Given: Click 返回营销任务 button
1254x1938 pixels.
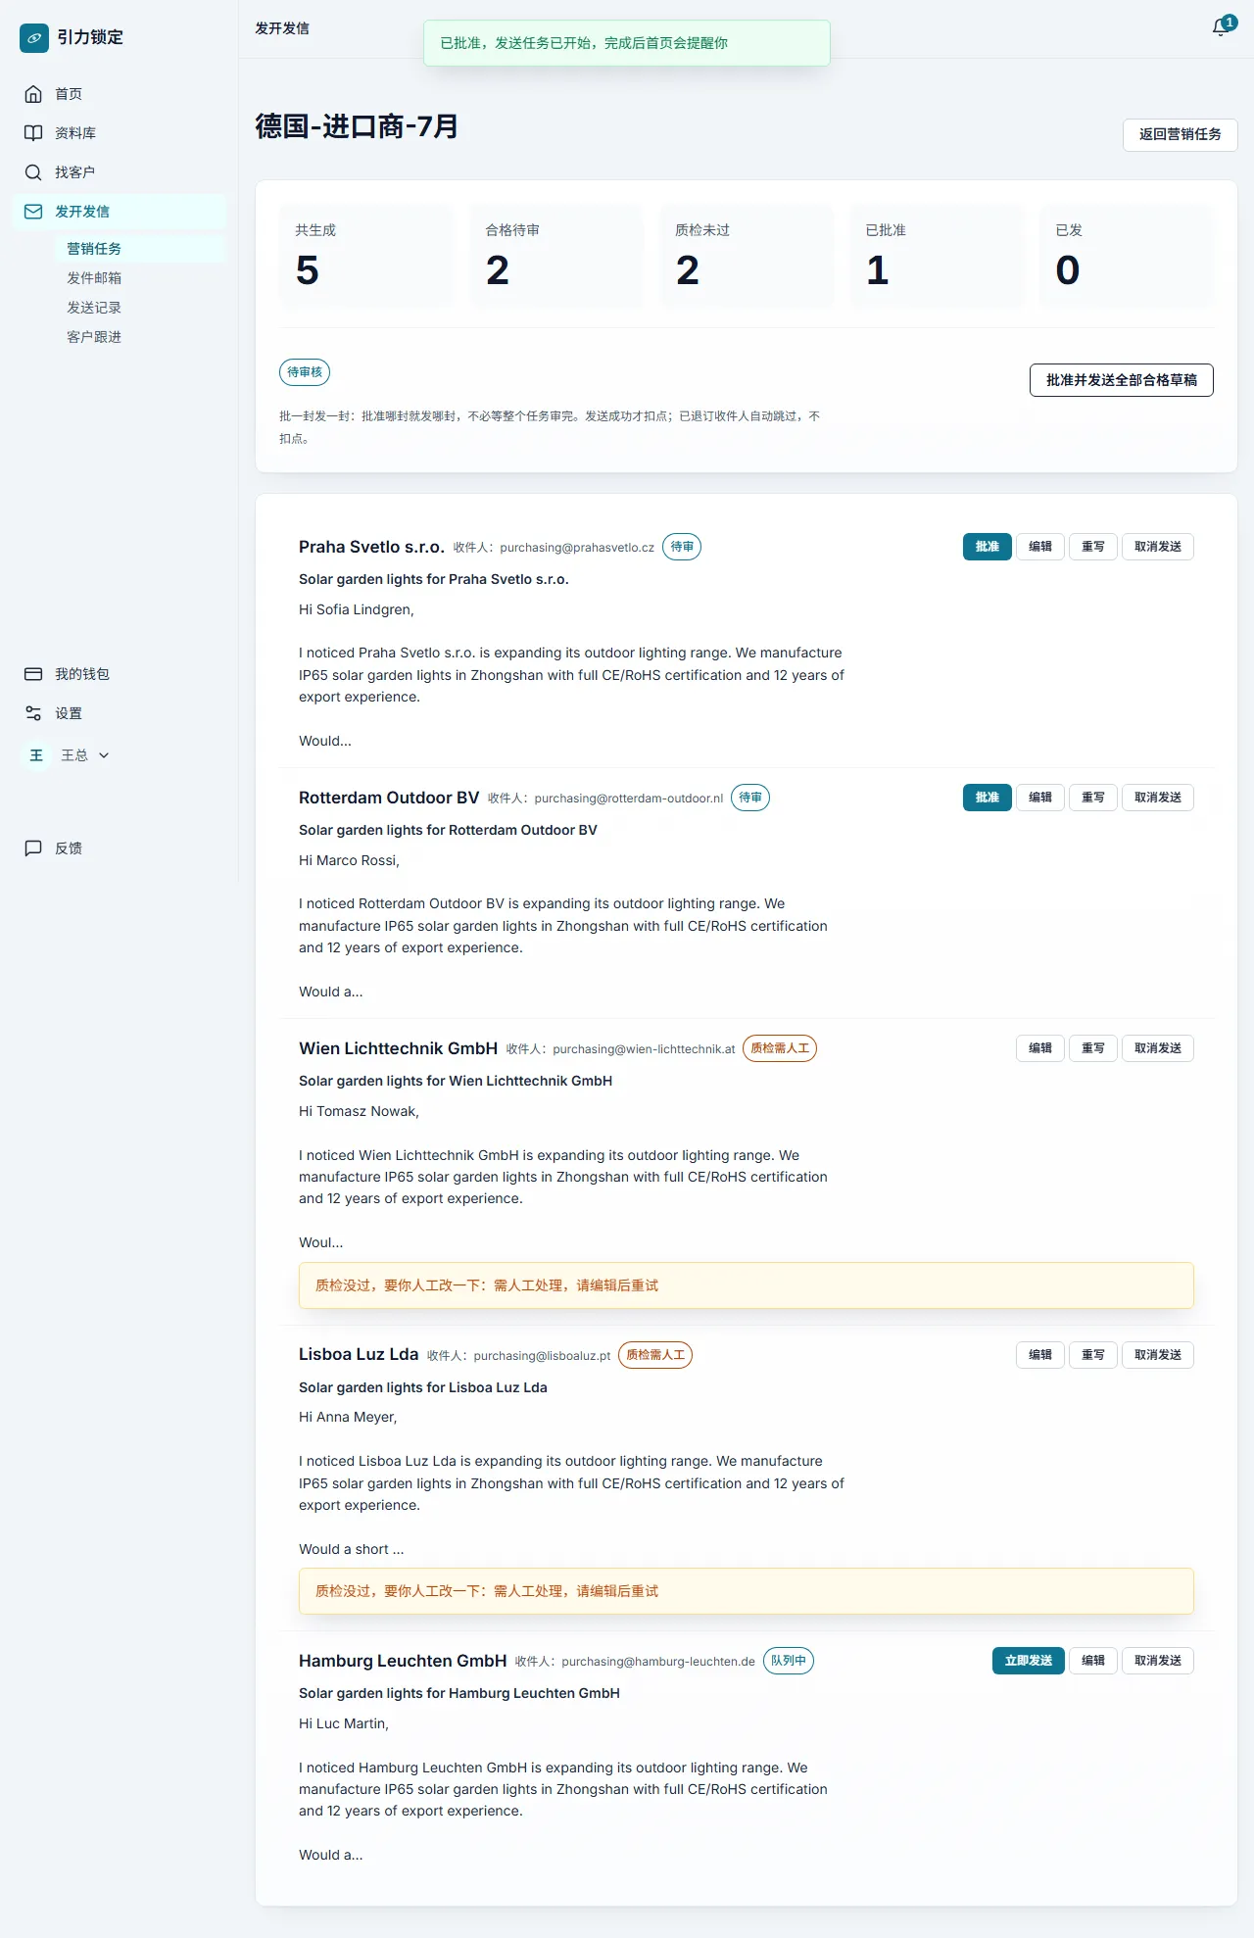Looking at the screenshot, I should pos(1180,134).
